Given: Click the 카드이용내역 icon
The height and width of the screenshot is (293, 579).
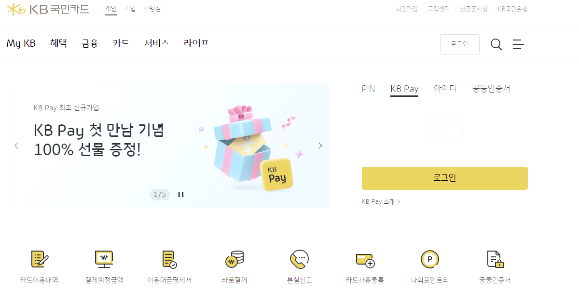Looking at the screenshot, I should click(x=40, y=259).
